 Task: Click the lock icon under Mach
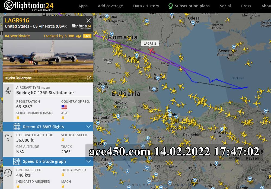tap(63, 186)
